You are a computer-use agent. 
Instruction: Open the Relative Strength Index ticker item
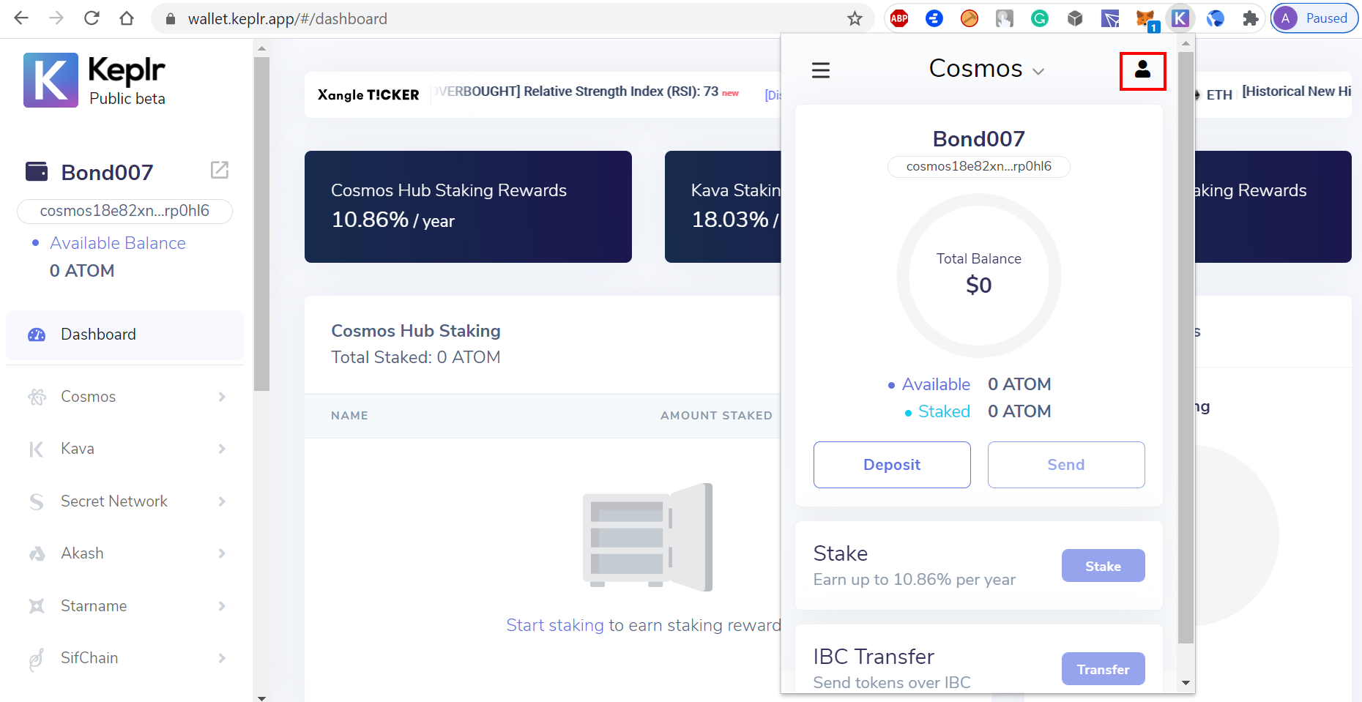point(586,92)
